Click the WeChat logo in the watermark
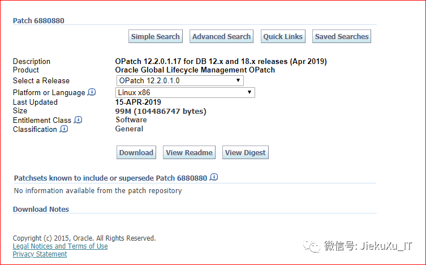The width and height of the screenshot is (426, 265). [x=313, y=246]
